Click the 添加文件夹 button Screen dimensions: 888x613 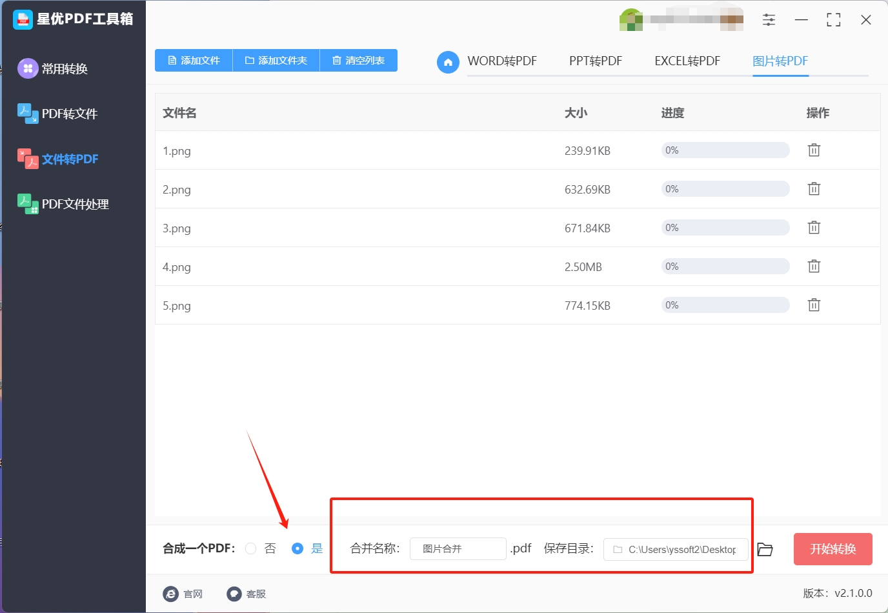click(276, 60)
